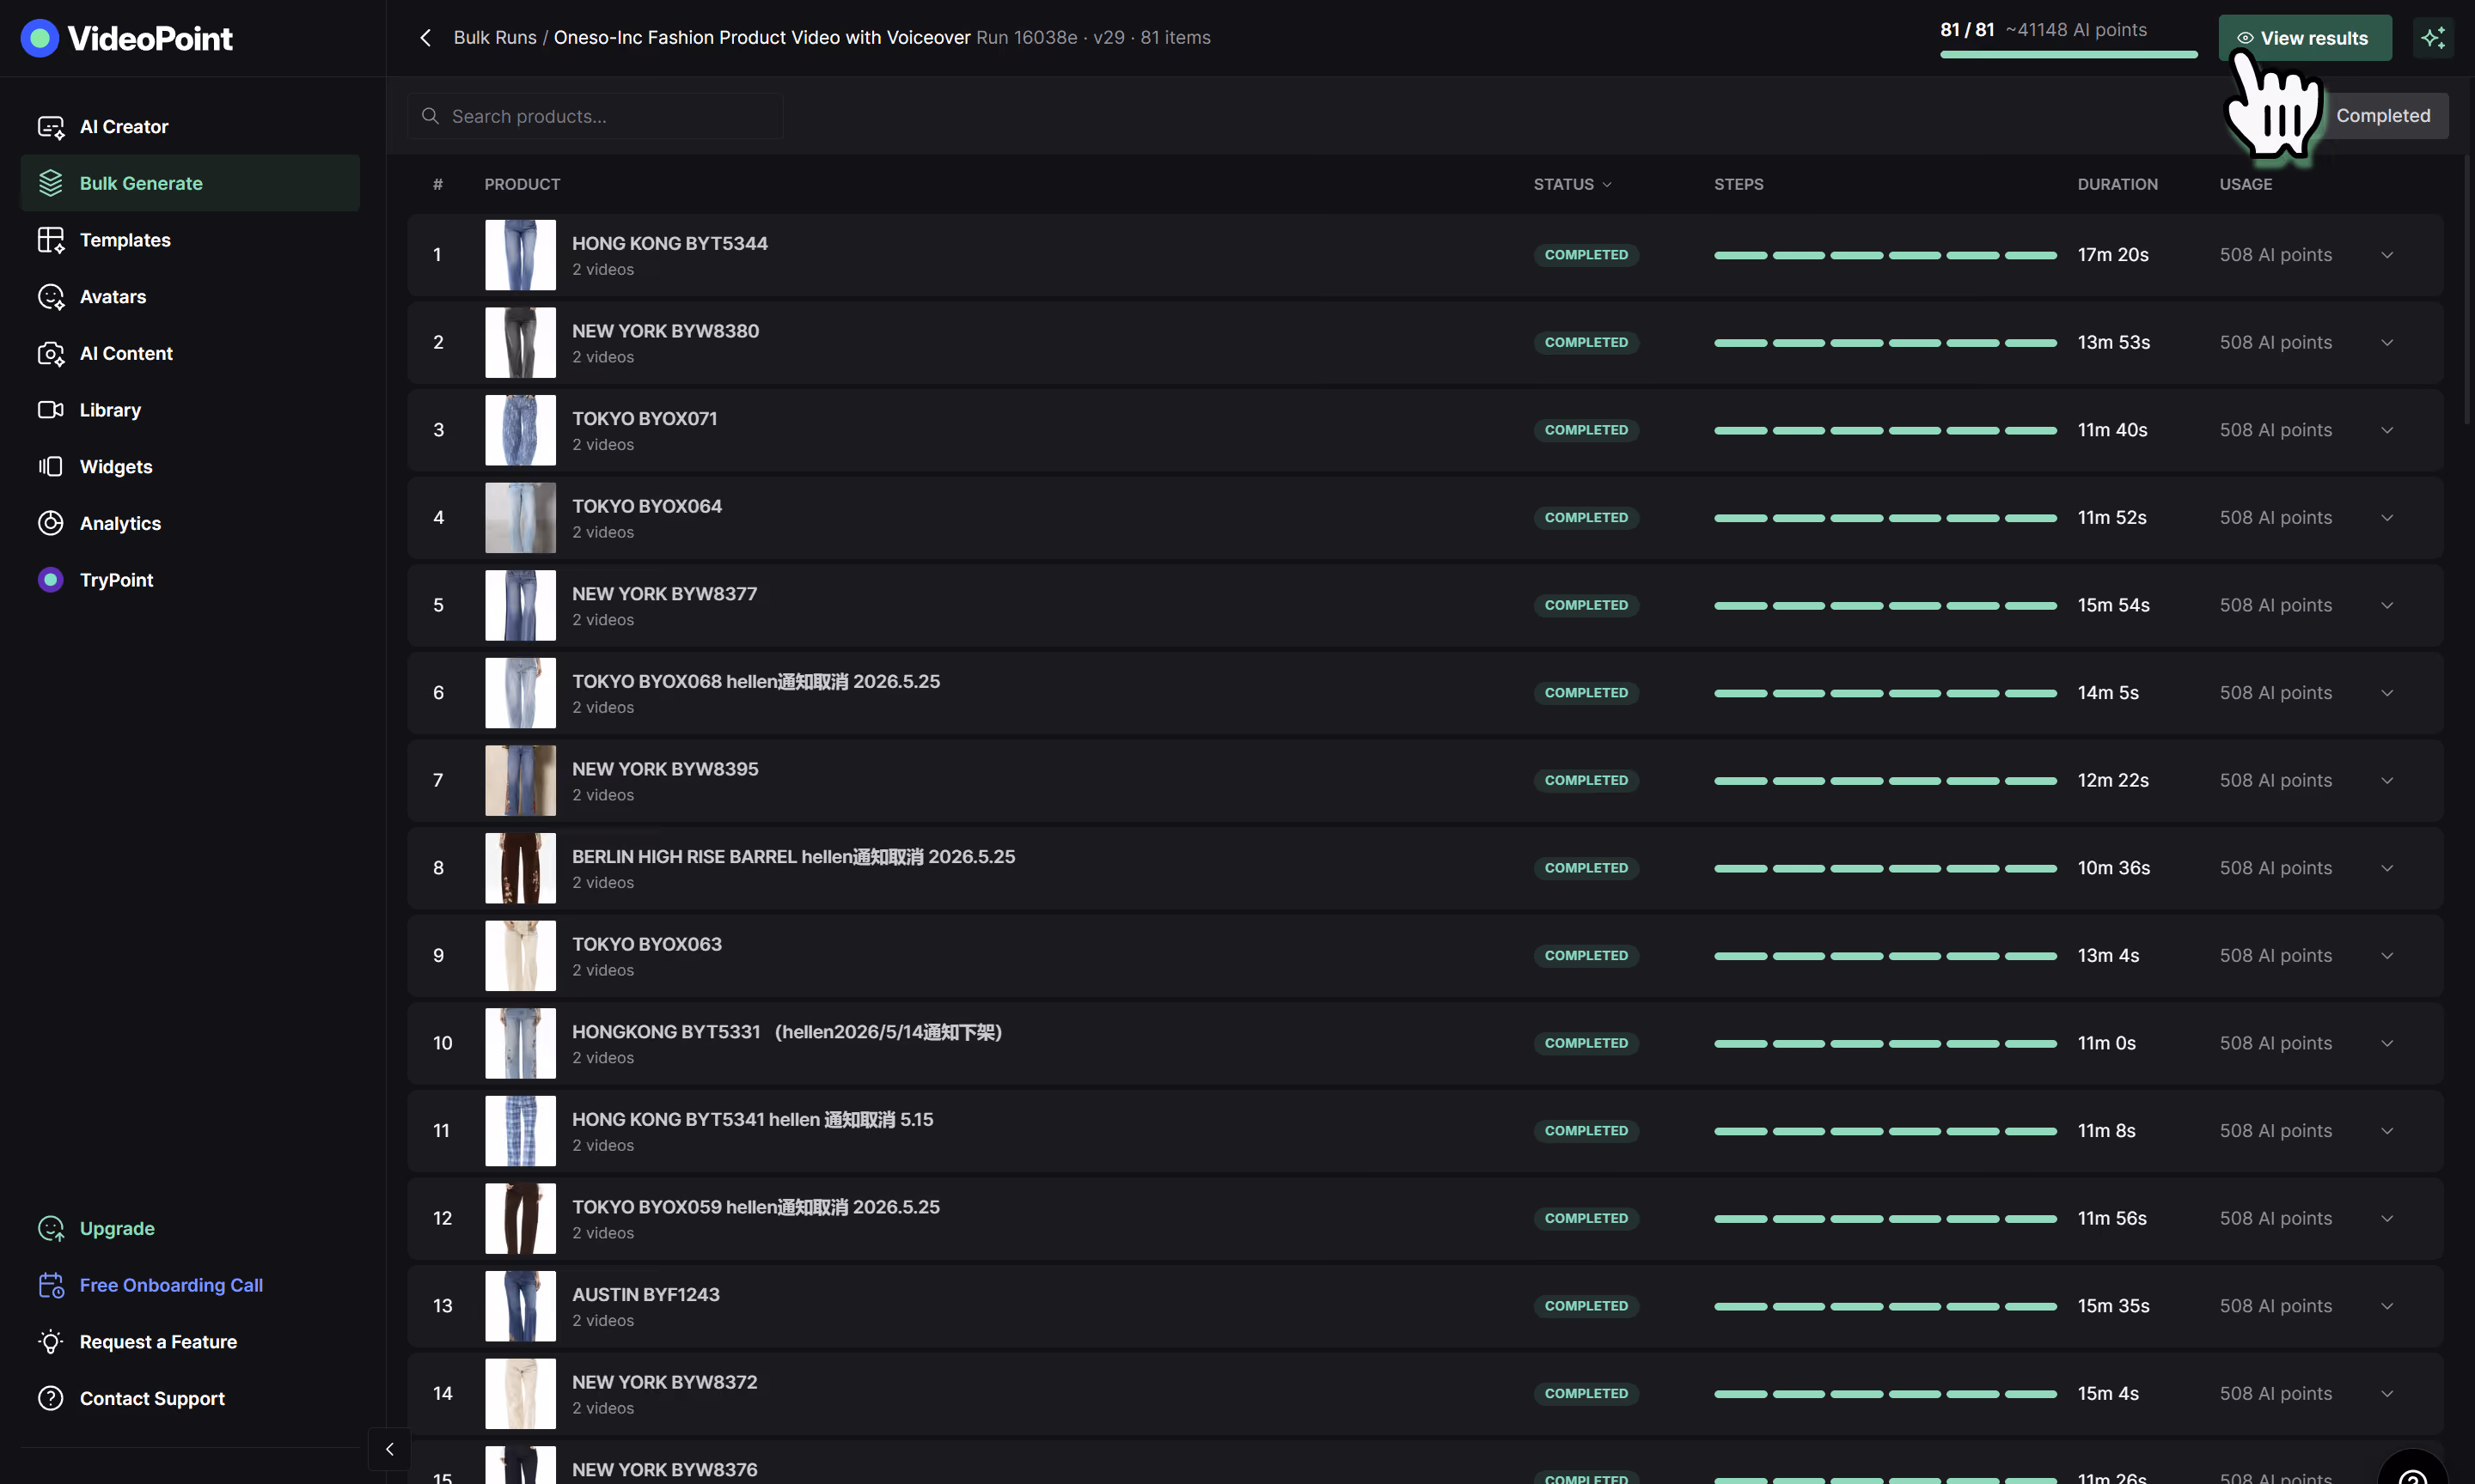Screen dimensions: 2475x1484
Task: Open the NEW YORK BYW8380 product thumbnail
Action: (520, 342)
